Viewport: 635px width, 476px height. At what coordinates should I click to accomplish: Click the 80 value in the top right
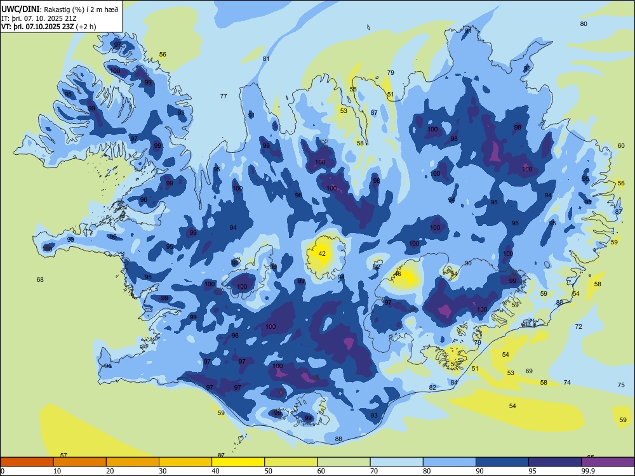[584, 24]
